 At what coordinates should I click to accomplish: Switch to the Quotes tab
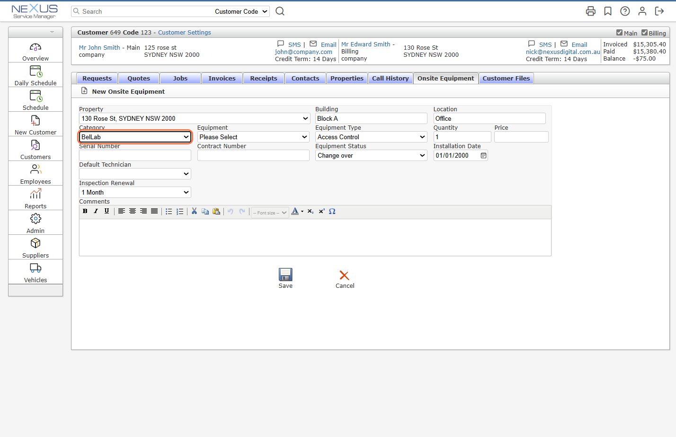139,78
